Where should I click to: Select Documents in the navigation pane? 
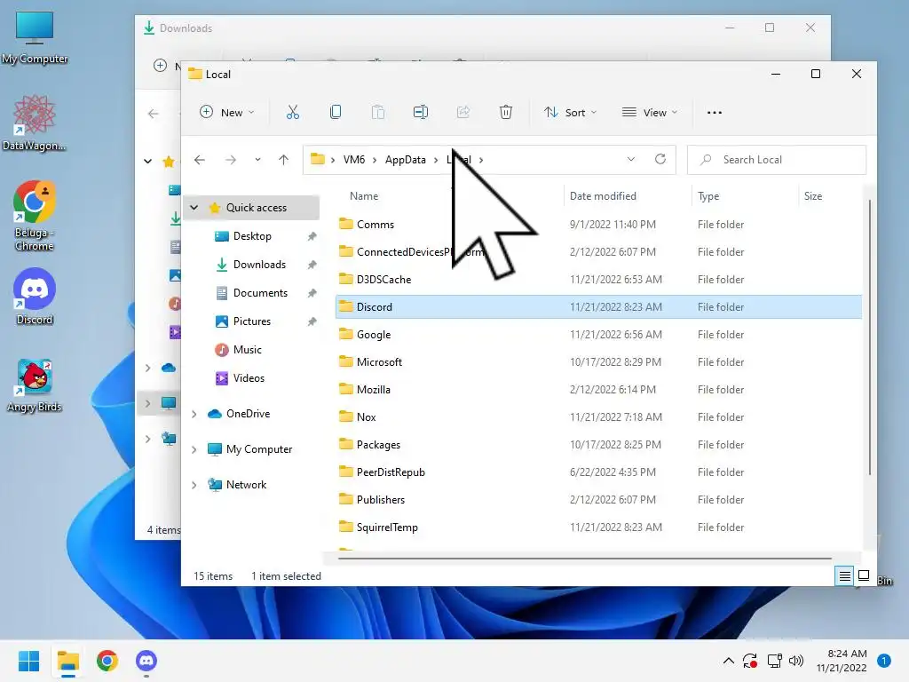260,293
